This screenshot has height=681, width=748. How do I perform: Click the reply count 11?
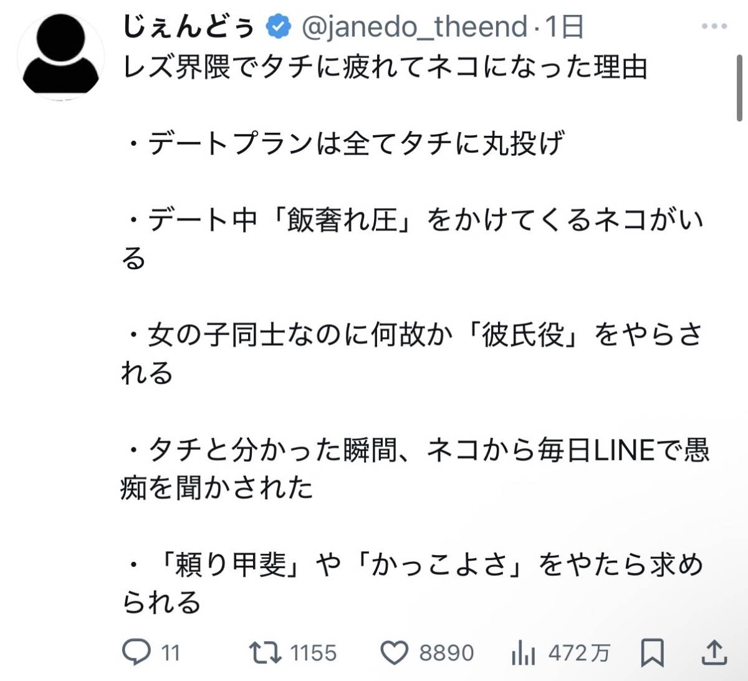pos(170,653)
